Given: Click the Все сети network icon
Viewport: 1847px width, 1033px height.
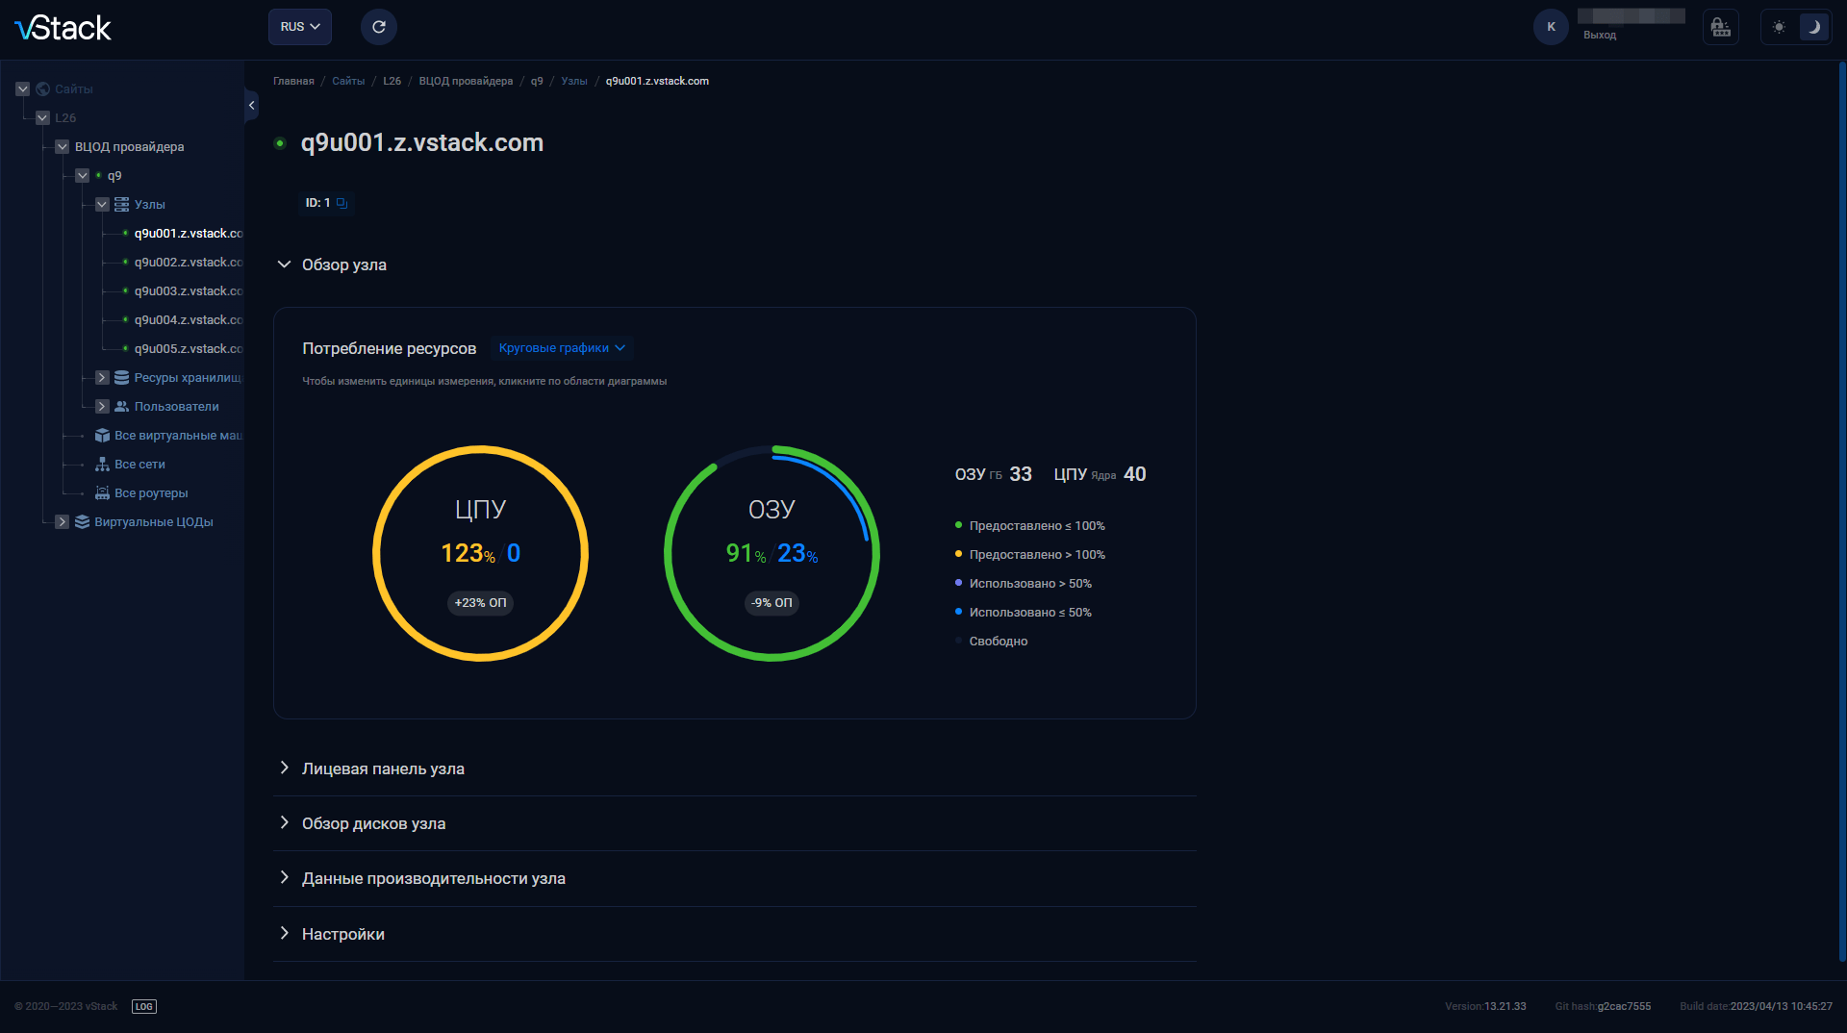Looking at the screenshot, I should (102, 464).
